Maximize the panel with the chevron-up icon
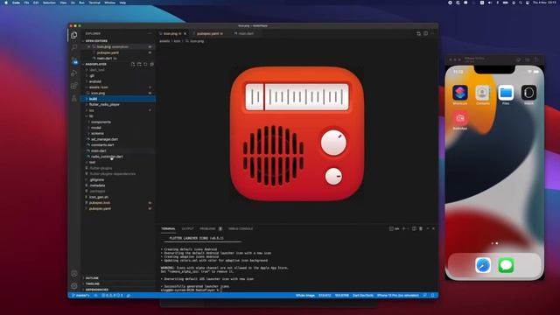 point(428,228)
